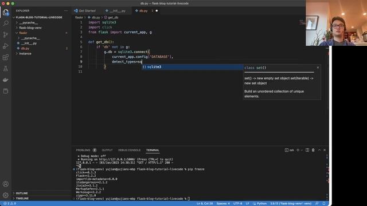This screenshot has width=367, height=206.
Task: Click Ln 9, Col 28 in status bar
Action: coord(205,204)
